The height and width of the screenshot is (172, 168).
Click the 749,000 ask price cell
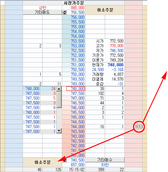point(77,84)
